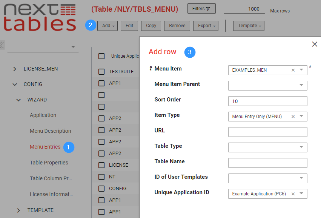Open Filters with the funnel icon

click(201, 9)
